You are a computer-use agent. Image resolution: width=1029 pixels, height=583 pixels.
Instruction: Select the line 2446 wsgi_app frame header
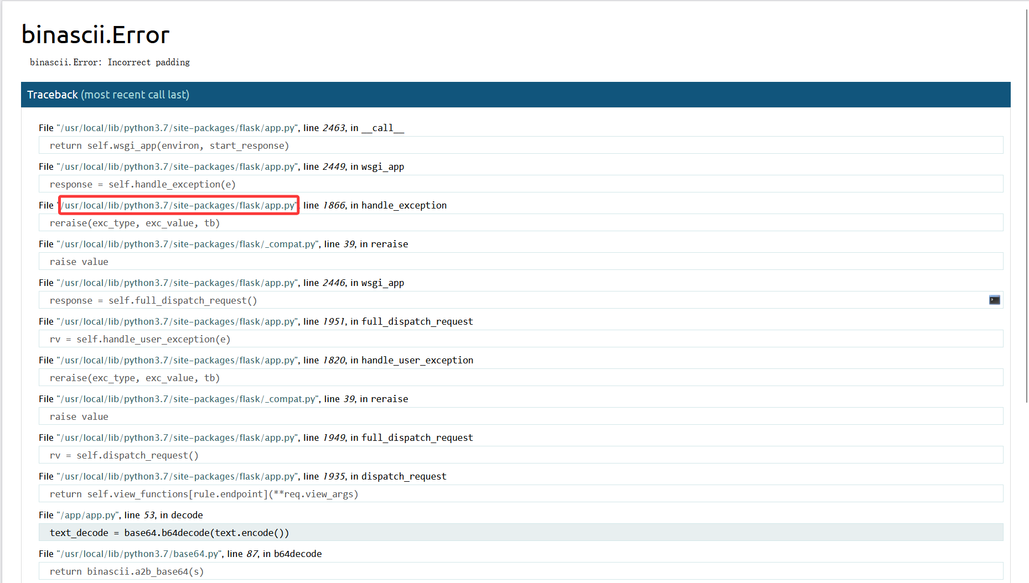pos(221,283)
